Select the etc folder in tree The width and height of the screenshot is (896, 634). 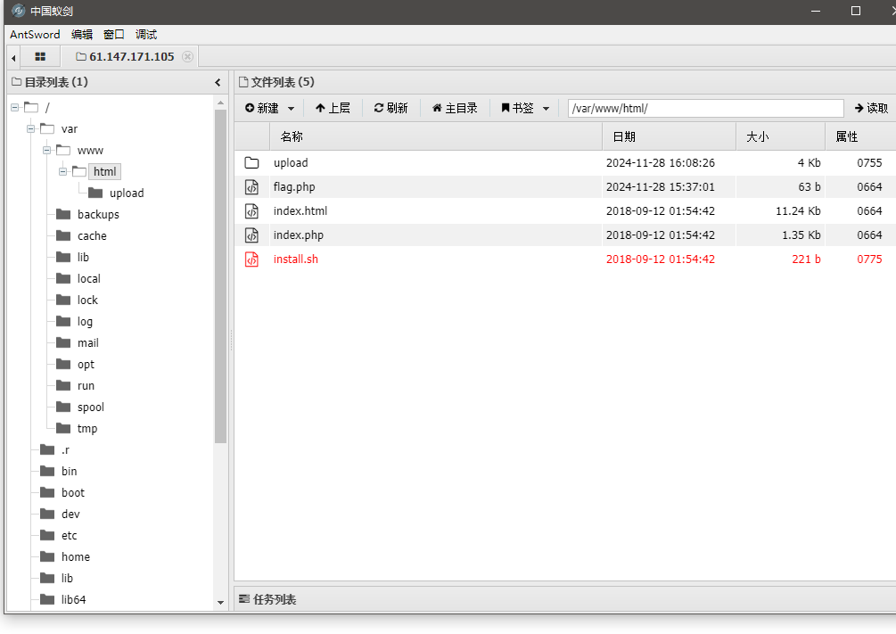pos(69,536)
